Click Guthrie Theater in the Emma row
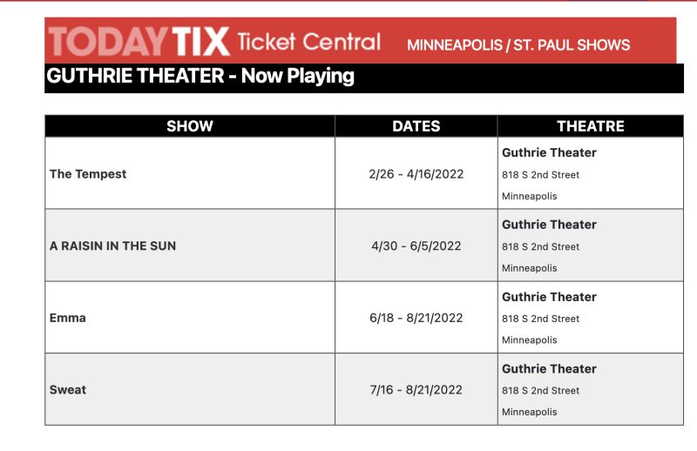 pyautogui.click(x=549, y=297)
